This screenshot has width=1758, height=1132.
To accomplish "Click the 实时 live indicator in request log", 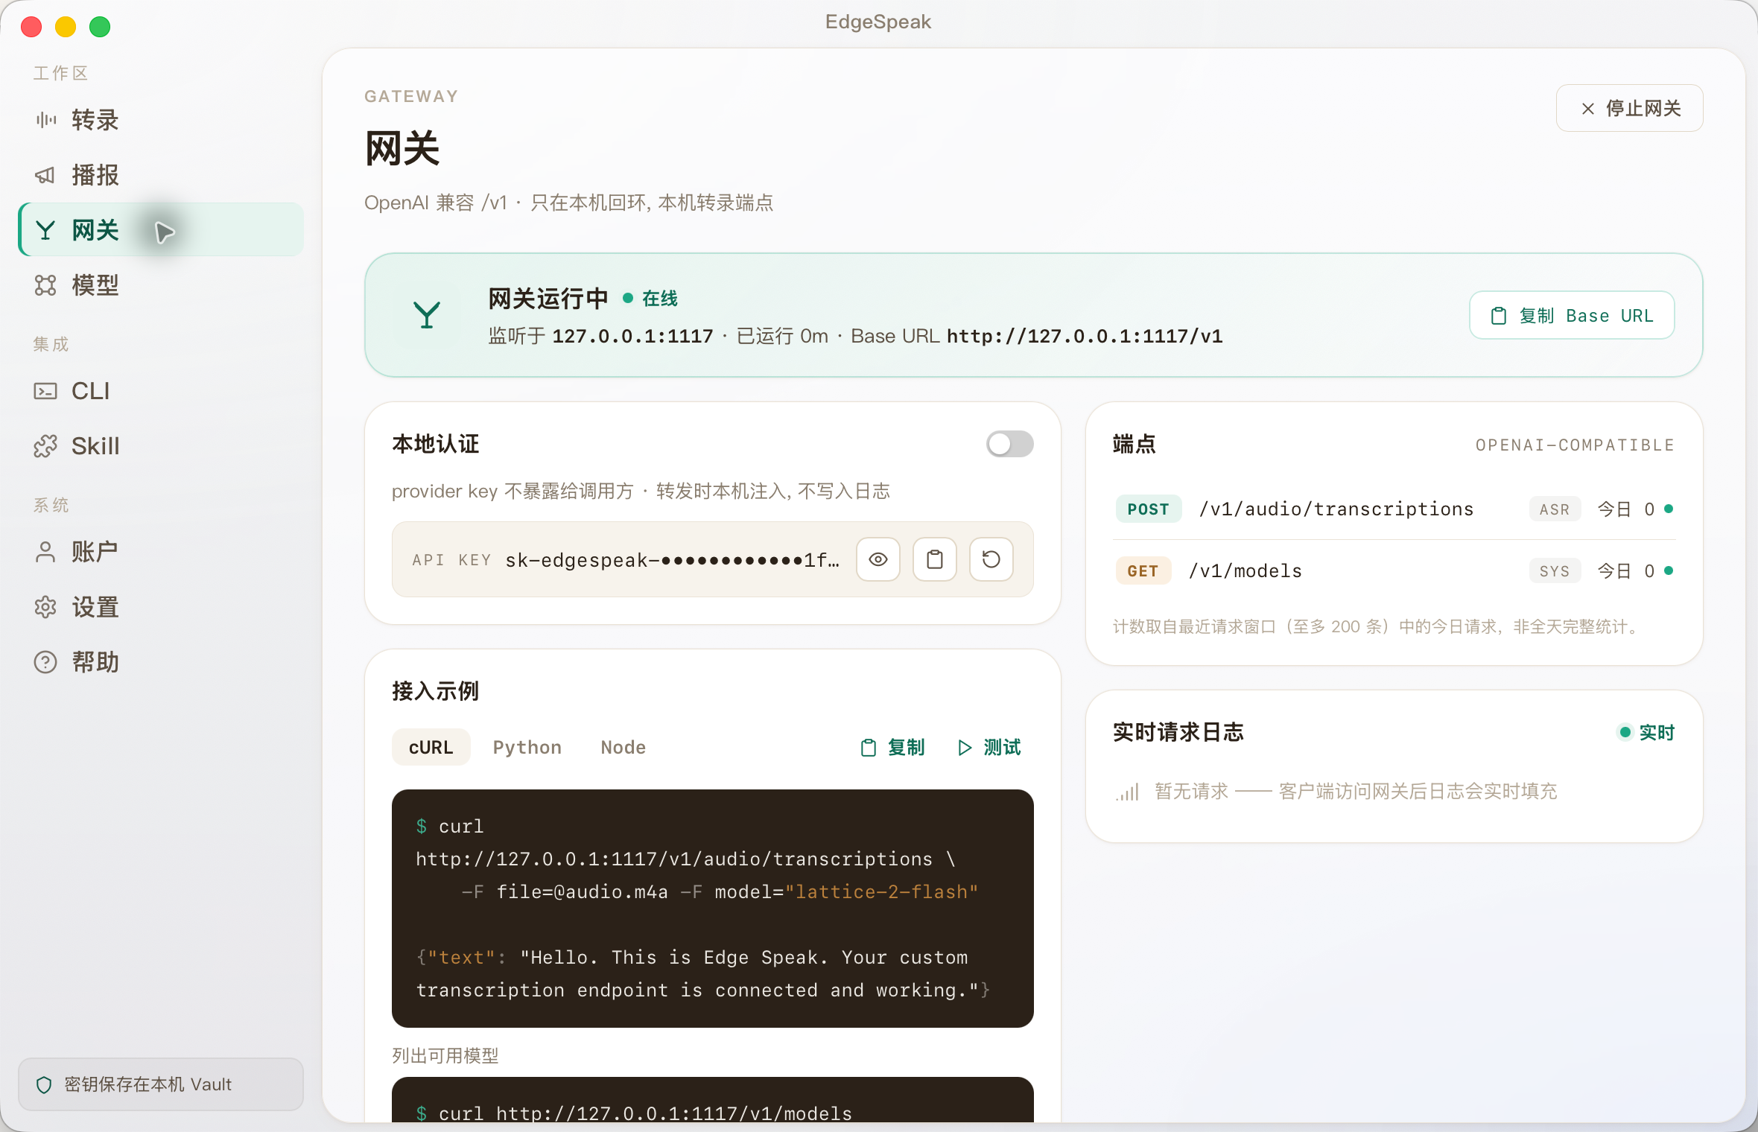I will (x=1646, y=732).
